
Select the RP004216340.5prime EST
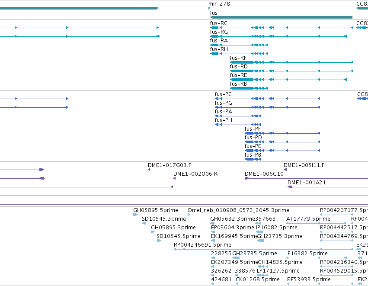click(x=336, y=267)
